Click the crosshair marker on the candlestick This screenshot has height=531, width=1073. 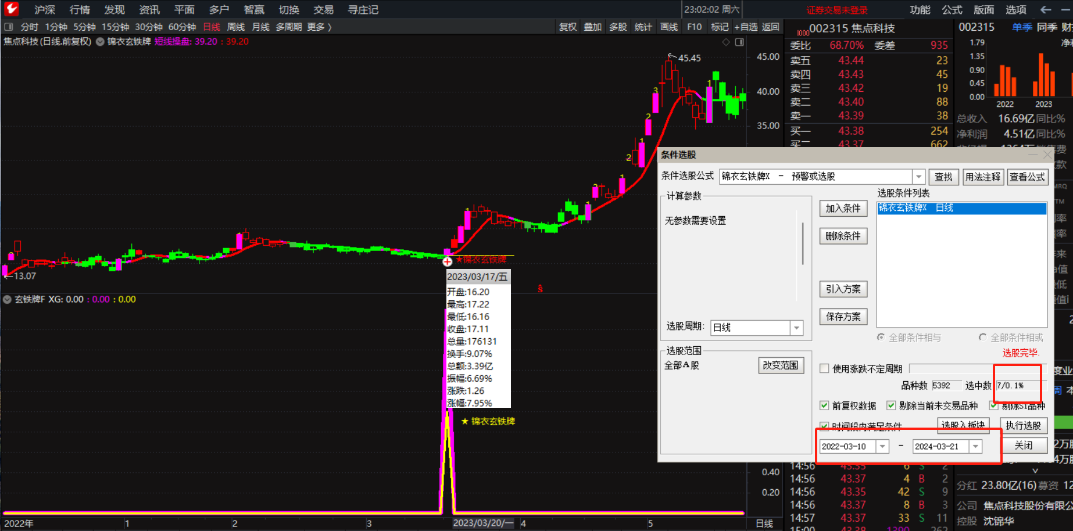[447, 261]
